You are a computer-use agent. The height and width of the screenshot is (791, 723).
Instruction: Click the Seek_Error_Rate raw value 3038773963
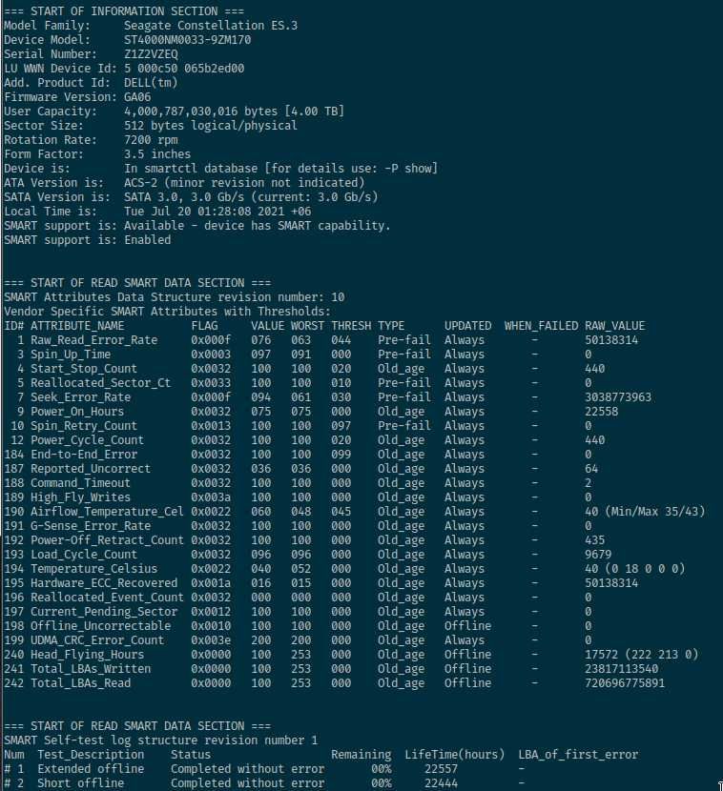tap(618, 397)
